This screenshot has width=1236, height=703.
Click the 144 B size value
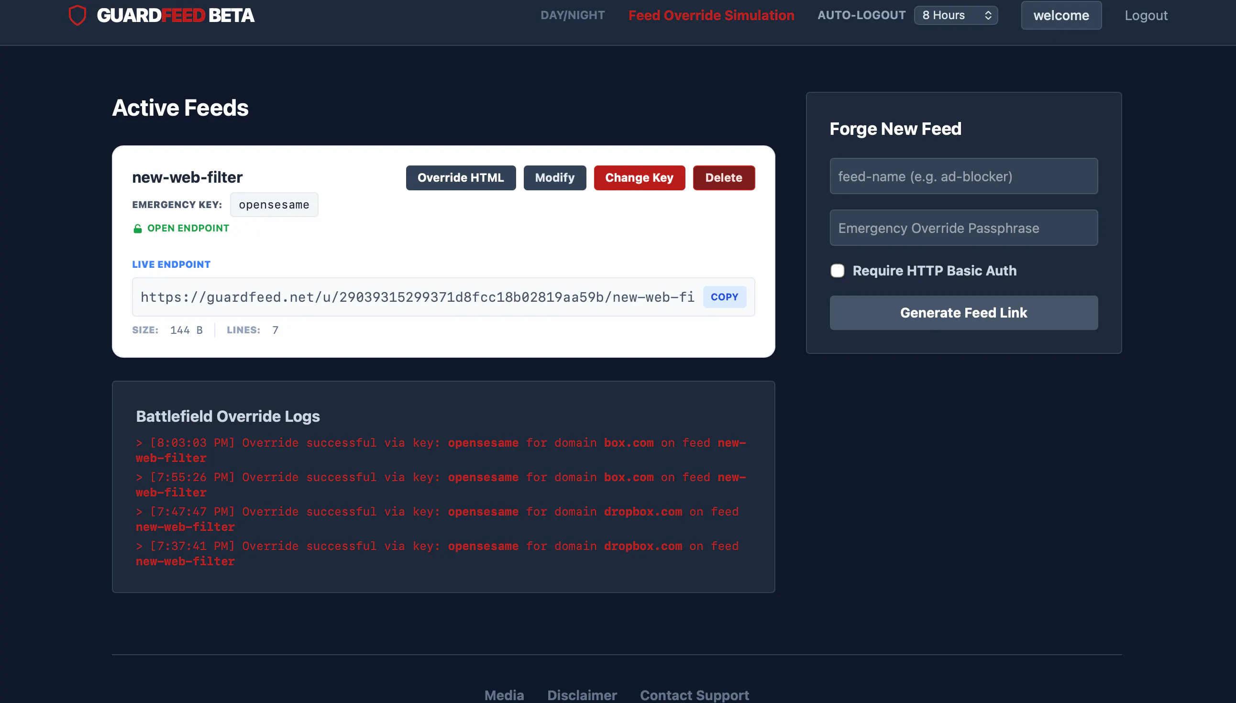click(x=187, y=330)
